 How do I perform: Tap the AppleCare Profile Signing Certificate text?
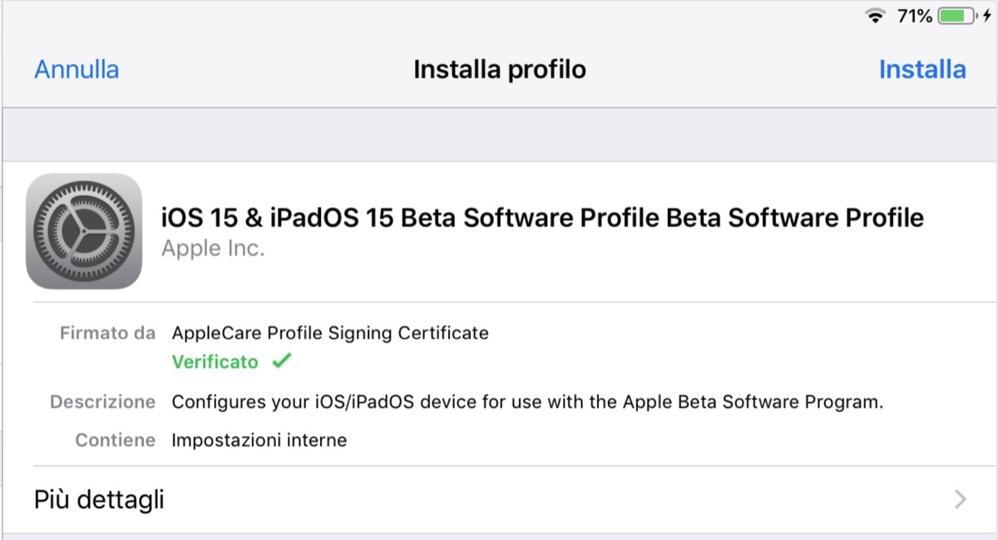click(330, 332)
